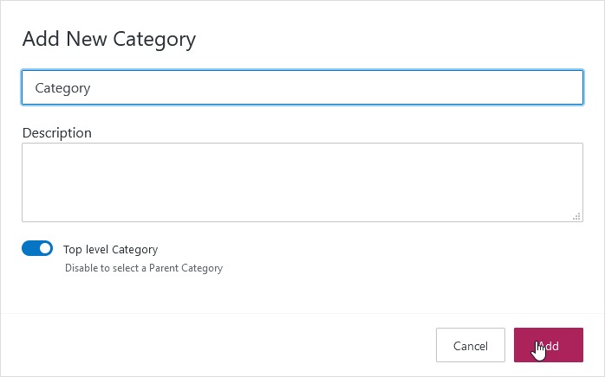Click the white knob of the blue switch
Viewport: 605px width, 377px height.
45,249
